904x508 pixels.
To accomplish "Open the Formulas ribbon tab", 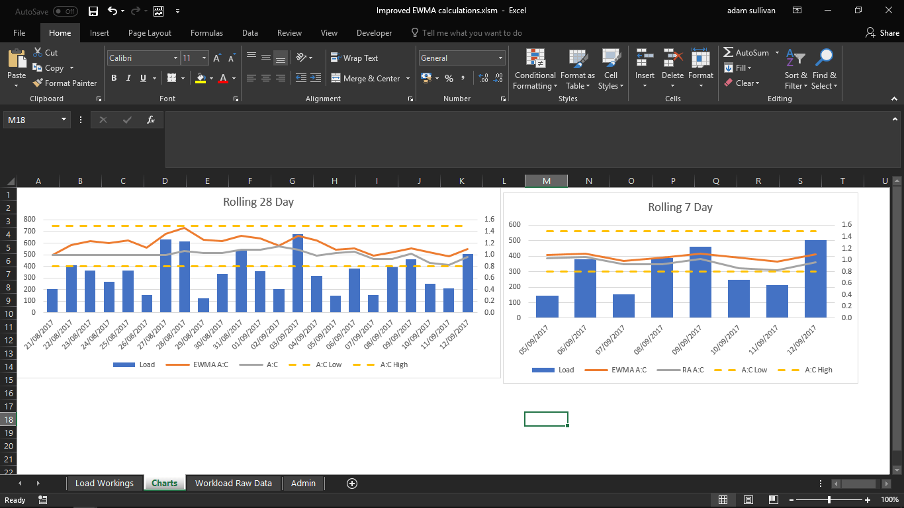I will point(206,33).
